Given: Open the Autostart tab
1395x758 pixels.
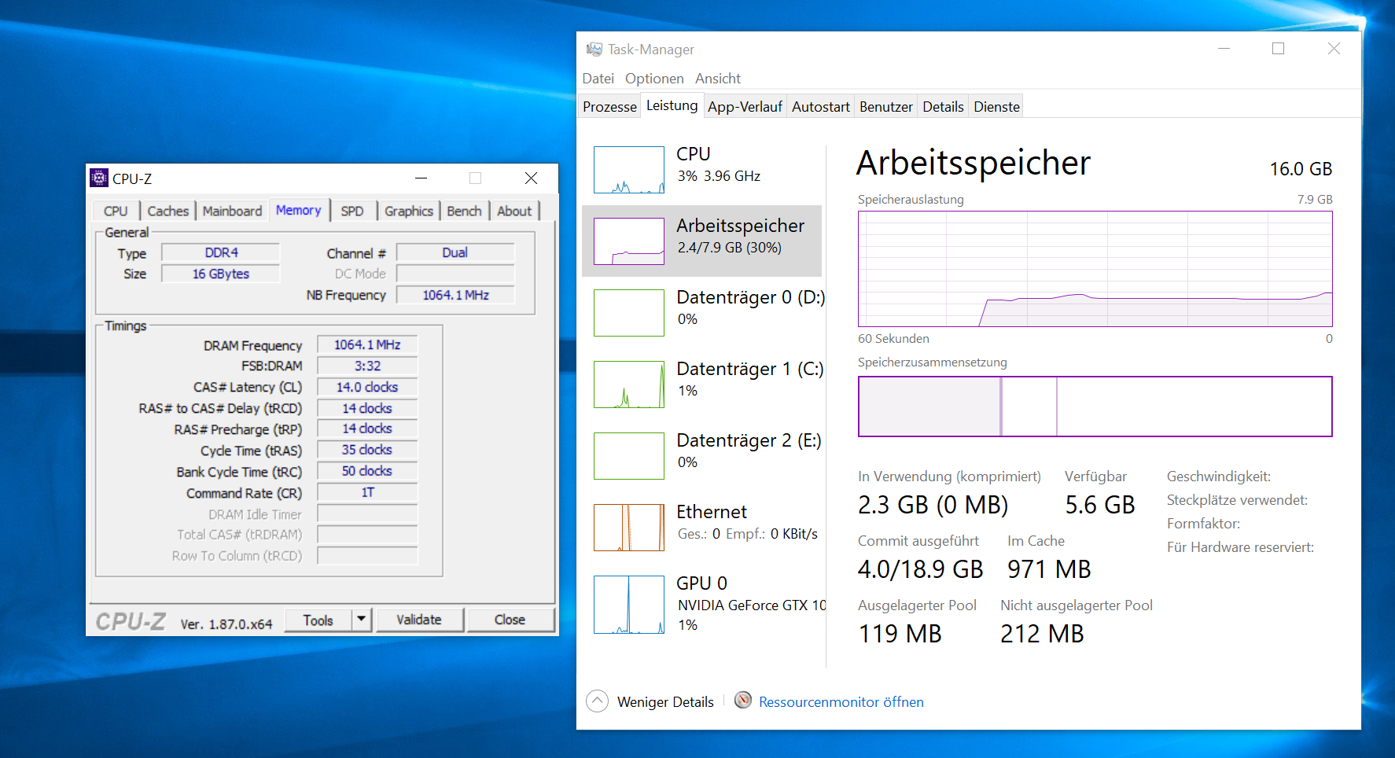Looking at the screenshot, I should (x=820, y=107).
